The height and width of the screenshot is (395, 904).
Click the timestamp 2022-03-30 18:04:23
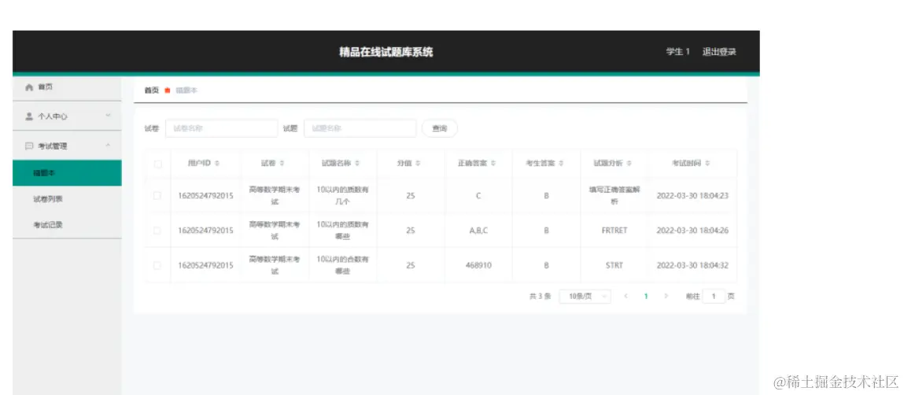coord(692,195)
